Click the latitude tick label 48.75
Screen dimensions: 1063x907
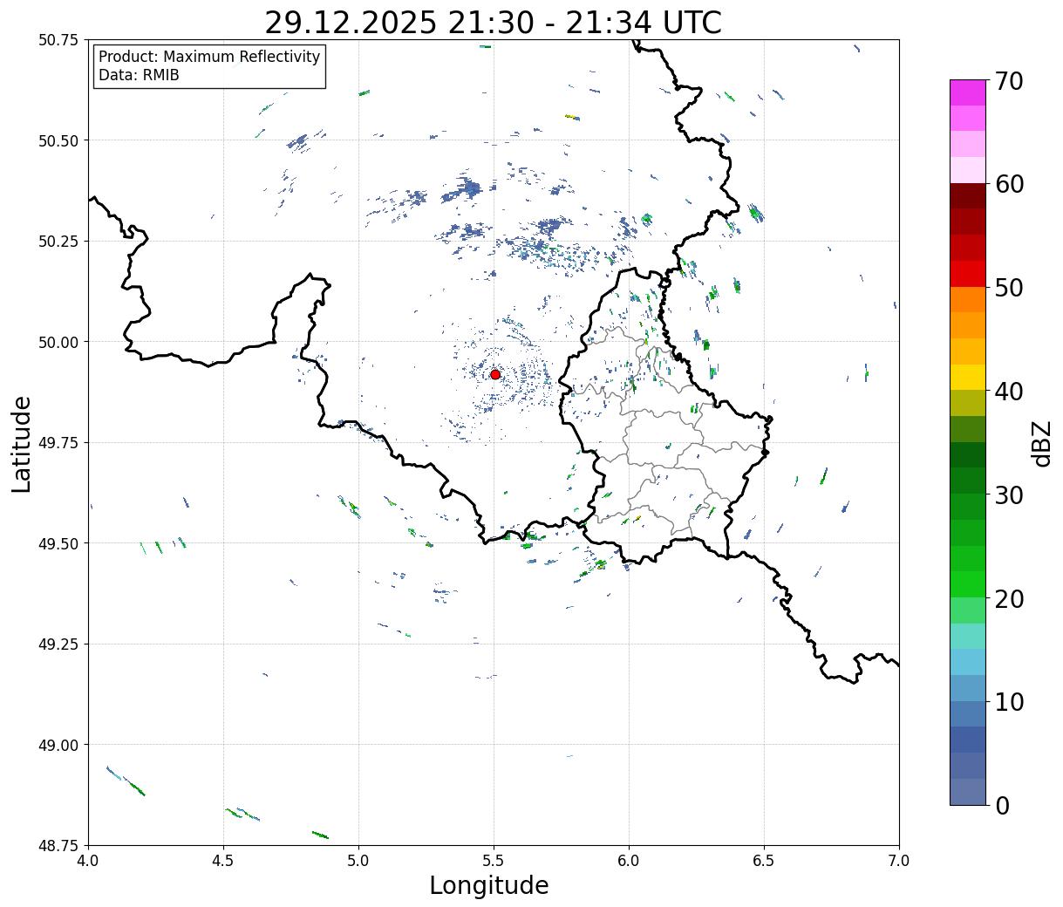pyautogui.click(x=58, y=846)
